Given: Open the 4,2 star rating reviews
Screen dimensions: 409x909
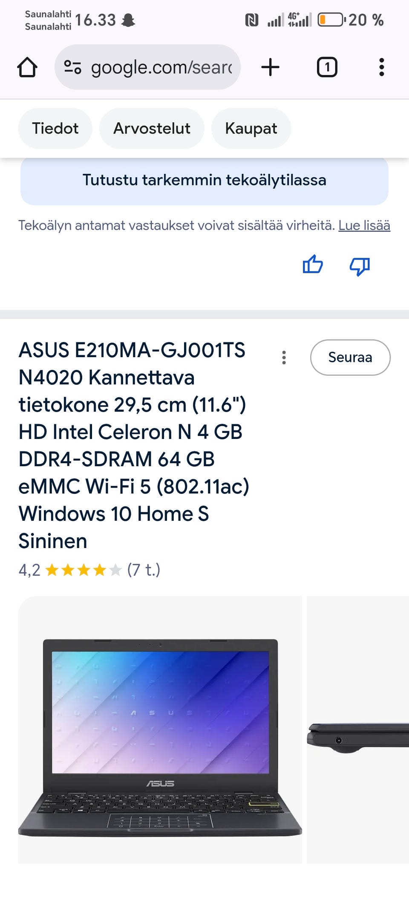Looking at the screenshot, I should pos(89,570).
